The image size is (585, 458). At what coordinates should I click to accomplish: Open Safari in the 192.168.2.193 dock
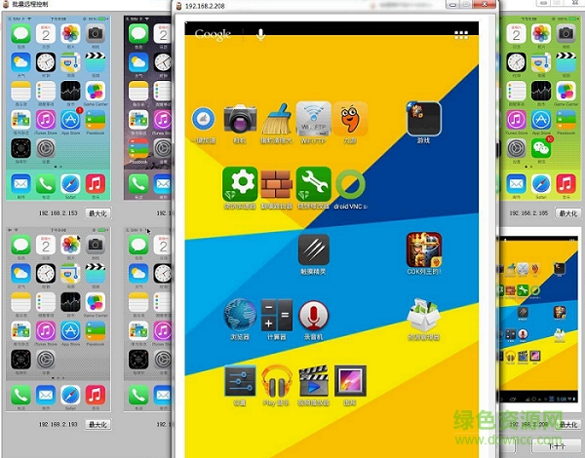coord(70,395)
